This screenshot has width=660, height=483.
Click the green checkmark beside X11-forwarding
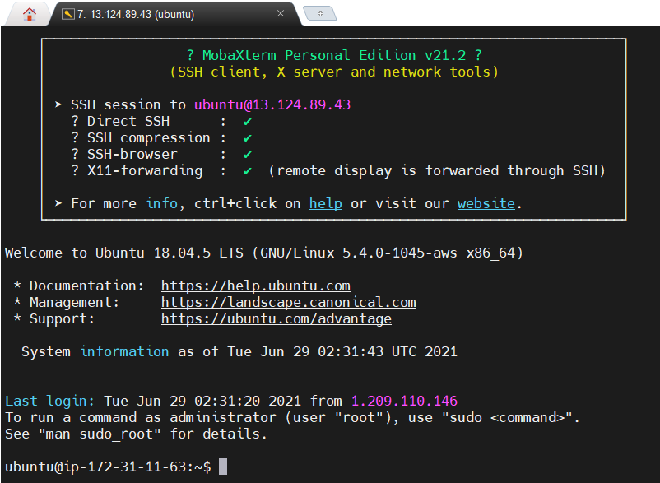248,171
